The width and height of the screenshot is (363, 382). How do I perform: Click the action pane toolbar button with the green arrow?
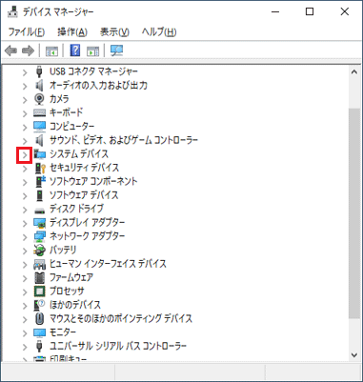pyautogui.click(x=92, y=50)
